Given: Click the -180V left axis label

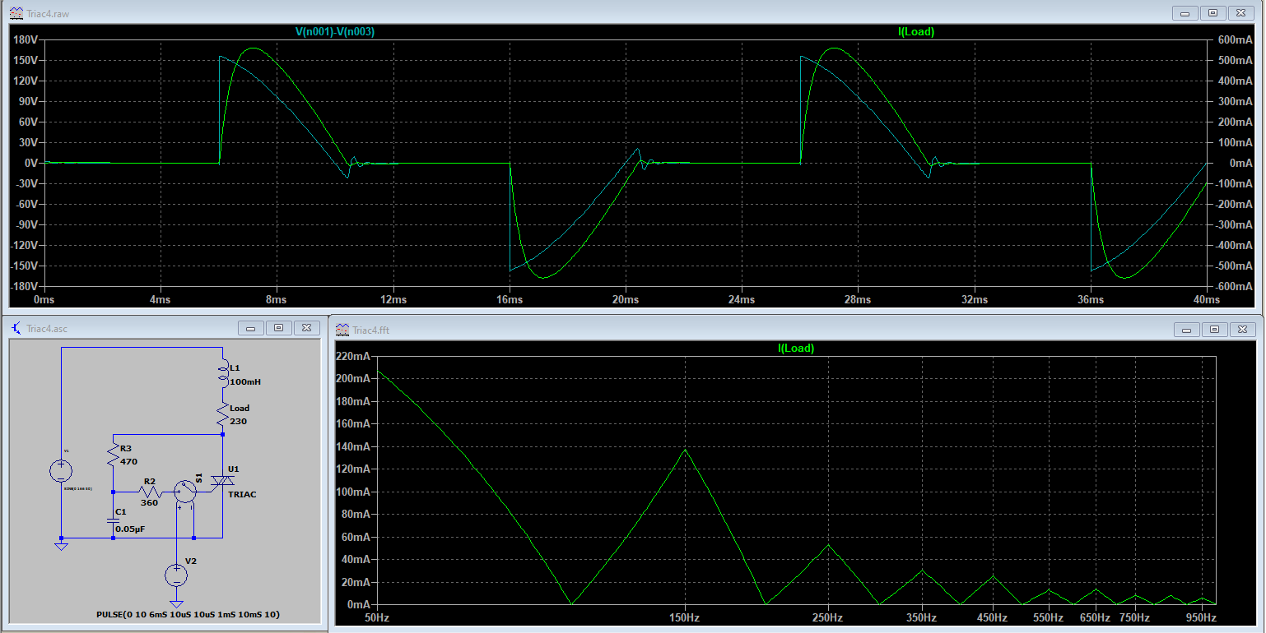Looking at the screenshot, I should [x=24, y=286].
